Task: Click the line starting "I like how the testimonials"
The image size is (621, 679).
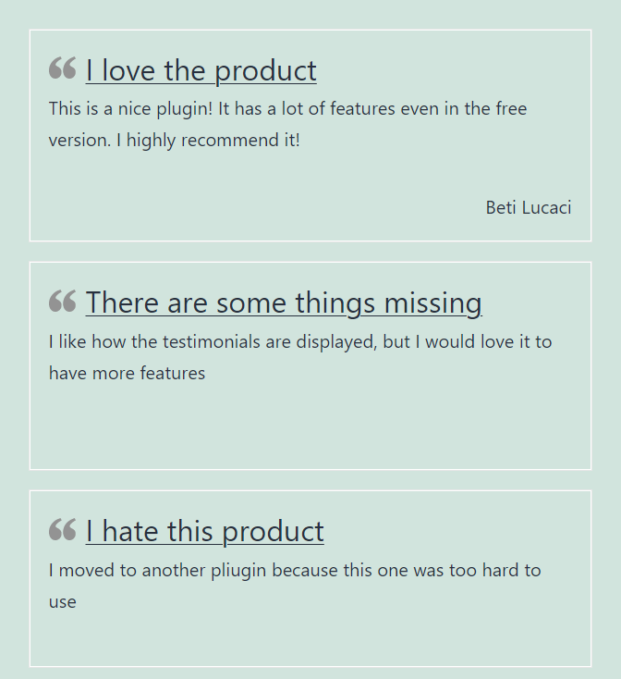Action: tap(300, 341)
